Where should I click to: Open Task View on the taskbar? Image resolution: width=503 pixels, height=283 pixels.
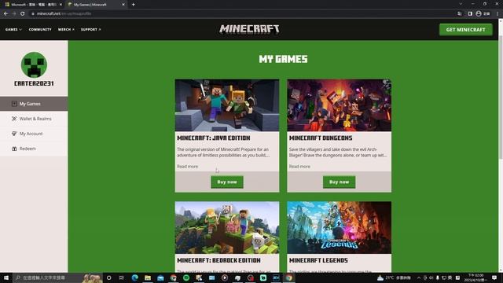(122, 277)
